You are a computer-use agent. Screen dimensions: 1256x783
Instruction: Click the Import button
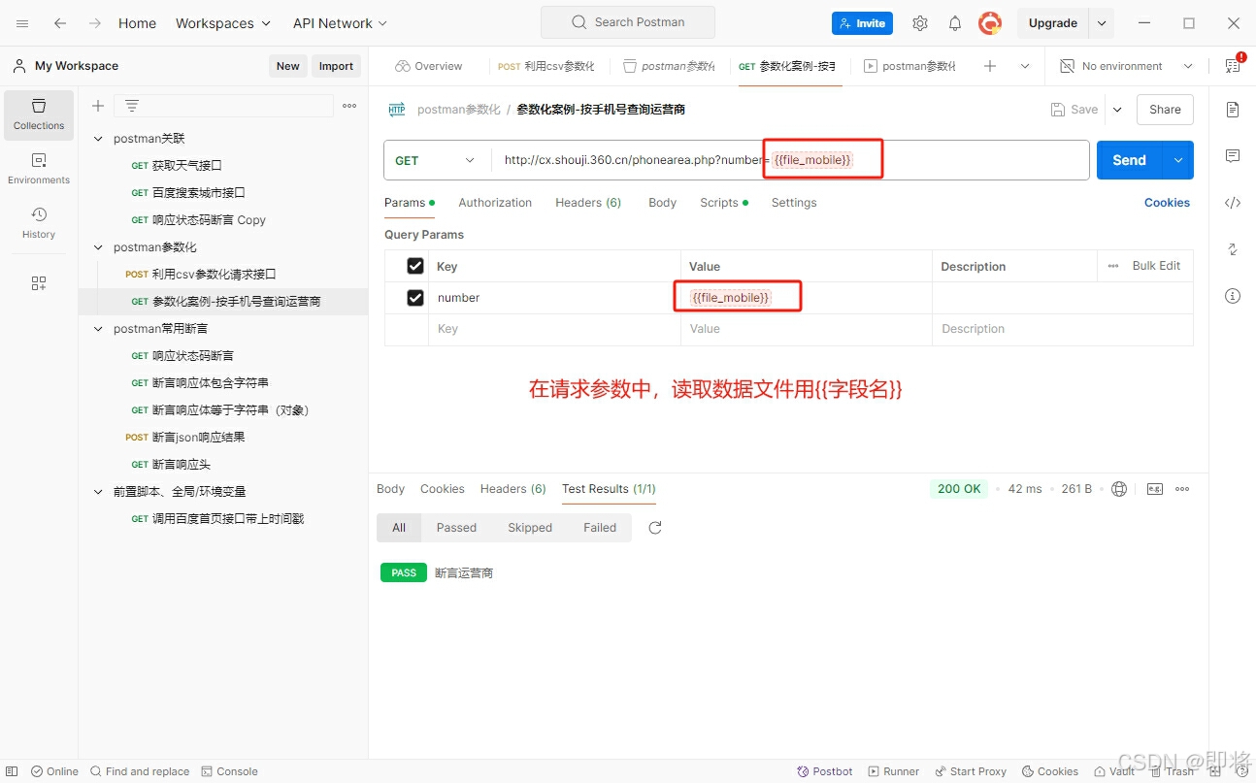pyautogui.click(x=336, y=66)
